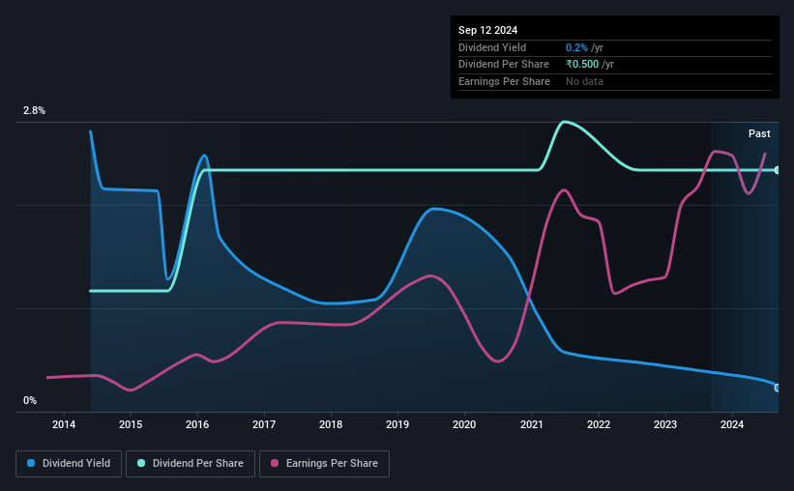Click the 2018 x-axis label
This screenshot has height=491, width=794.
(331, 424)
